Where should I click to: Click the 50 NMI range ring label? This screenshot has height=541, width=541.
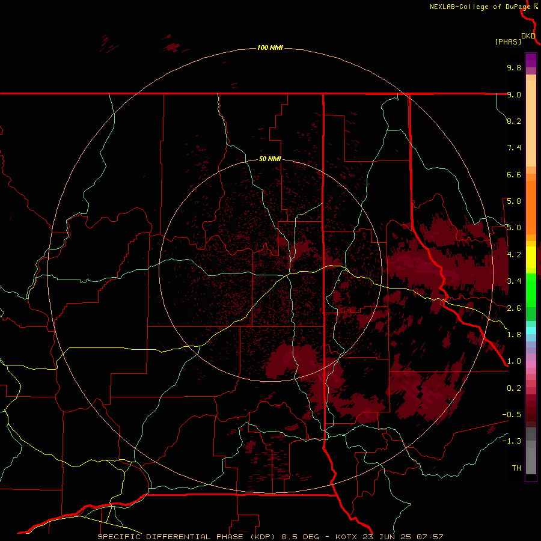[270, 159]
